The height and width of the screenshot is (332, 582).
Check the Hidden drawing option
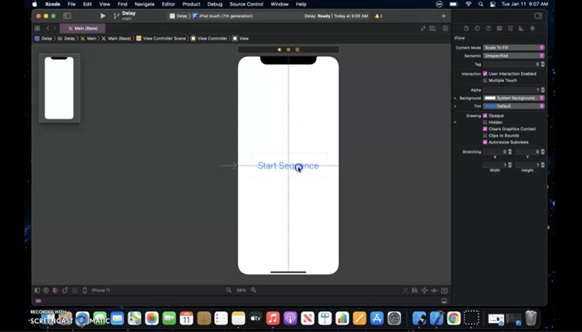[x=485, y=123]
